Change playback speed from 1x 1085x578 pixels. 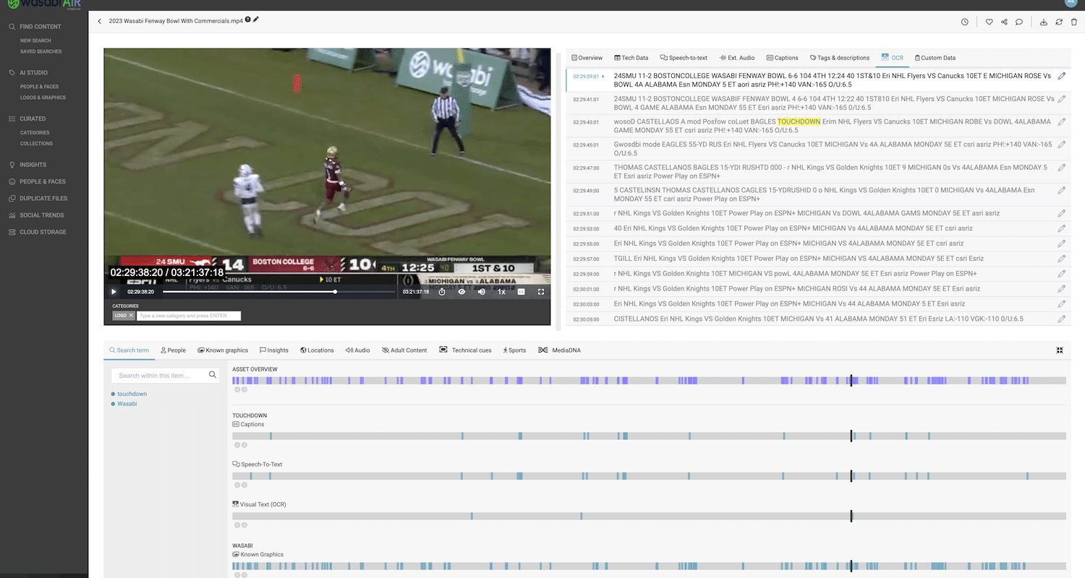[501, 292]
